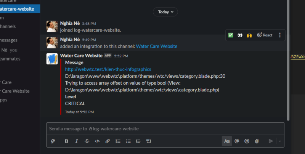Click the 'eammates' sidebar item
The height and width of the screenshot is (154, 305).
pyautogui.click(x=10, y=59)
